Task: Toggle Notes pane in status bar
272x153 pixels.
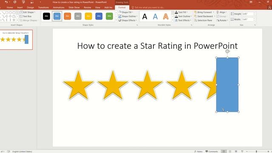Action: tap(198, 151)
